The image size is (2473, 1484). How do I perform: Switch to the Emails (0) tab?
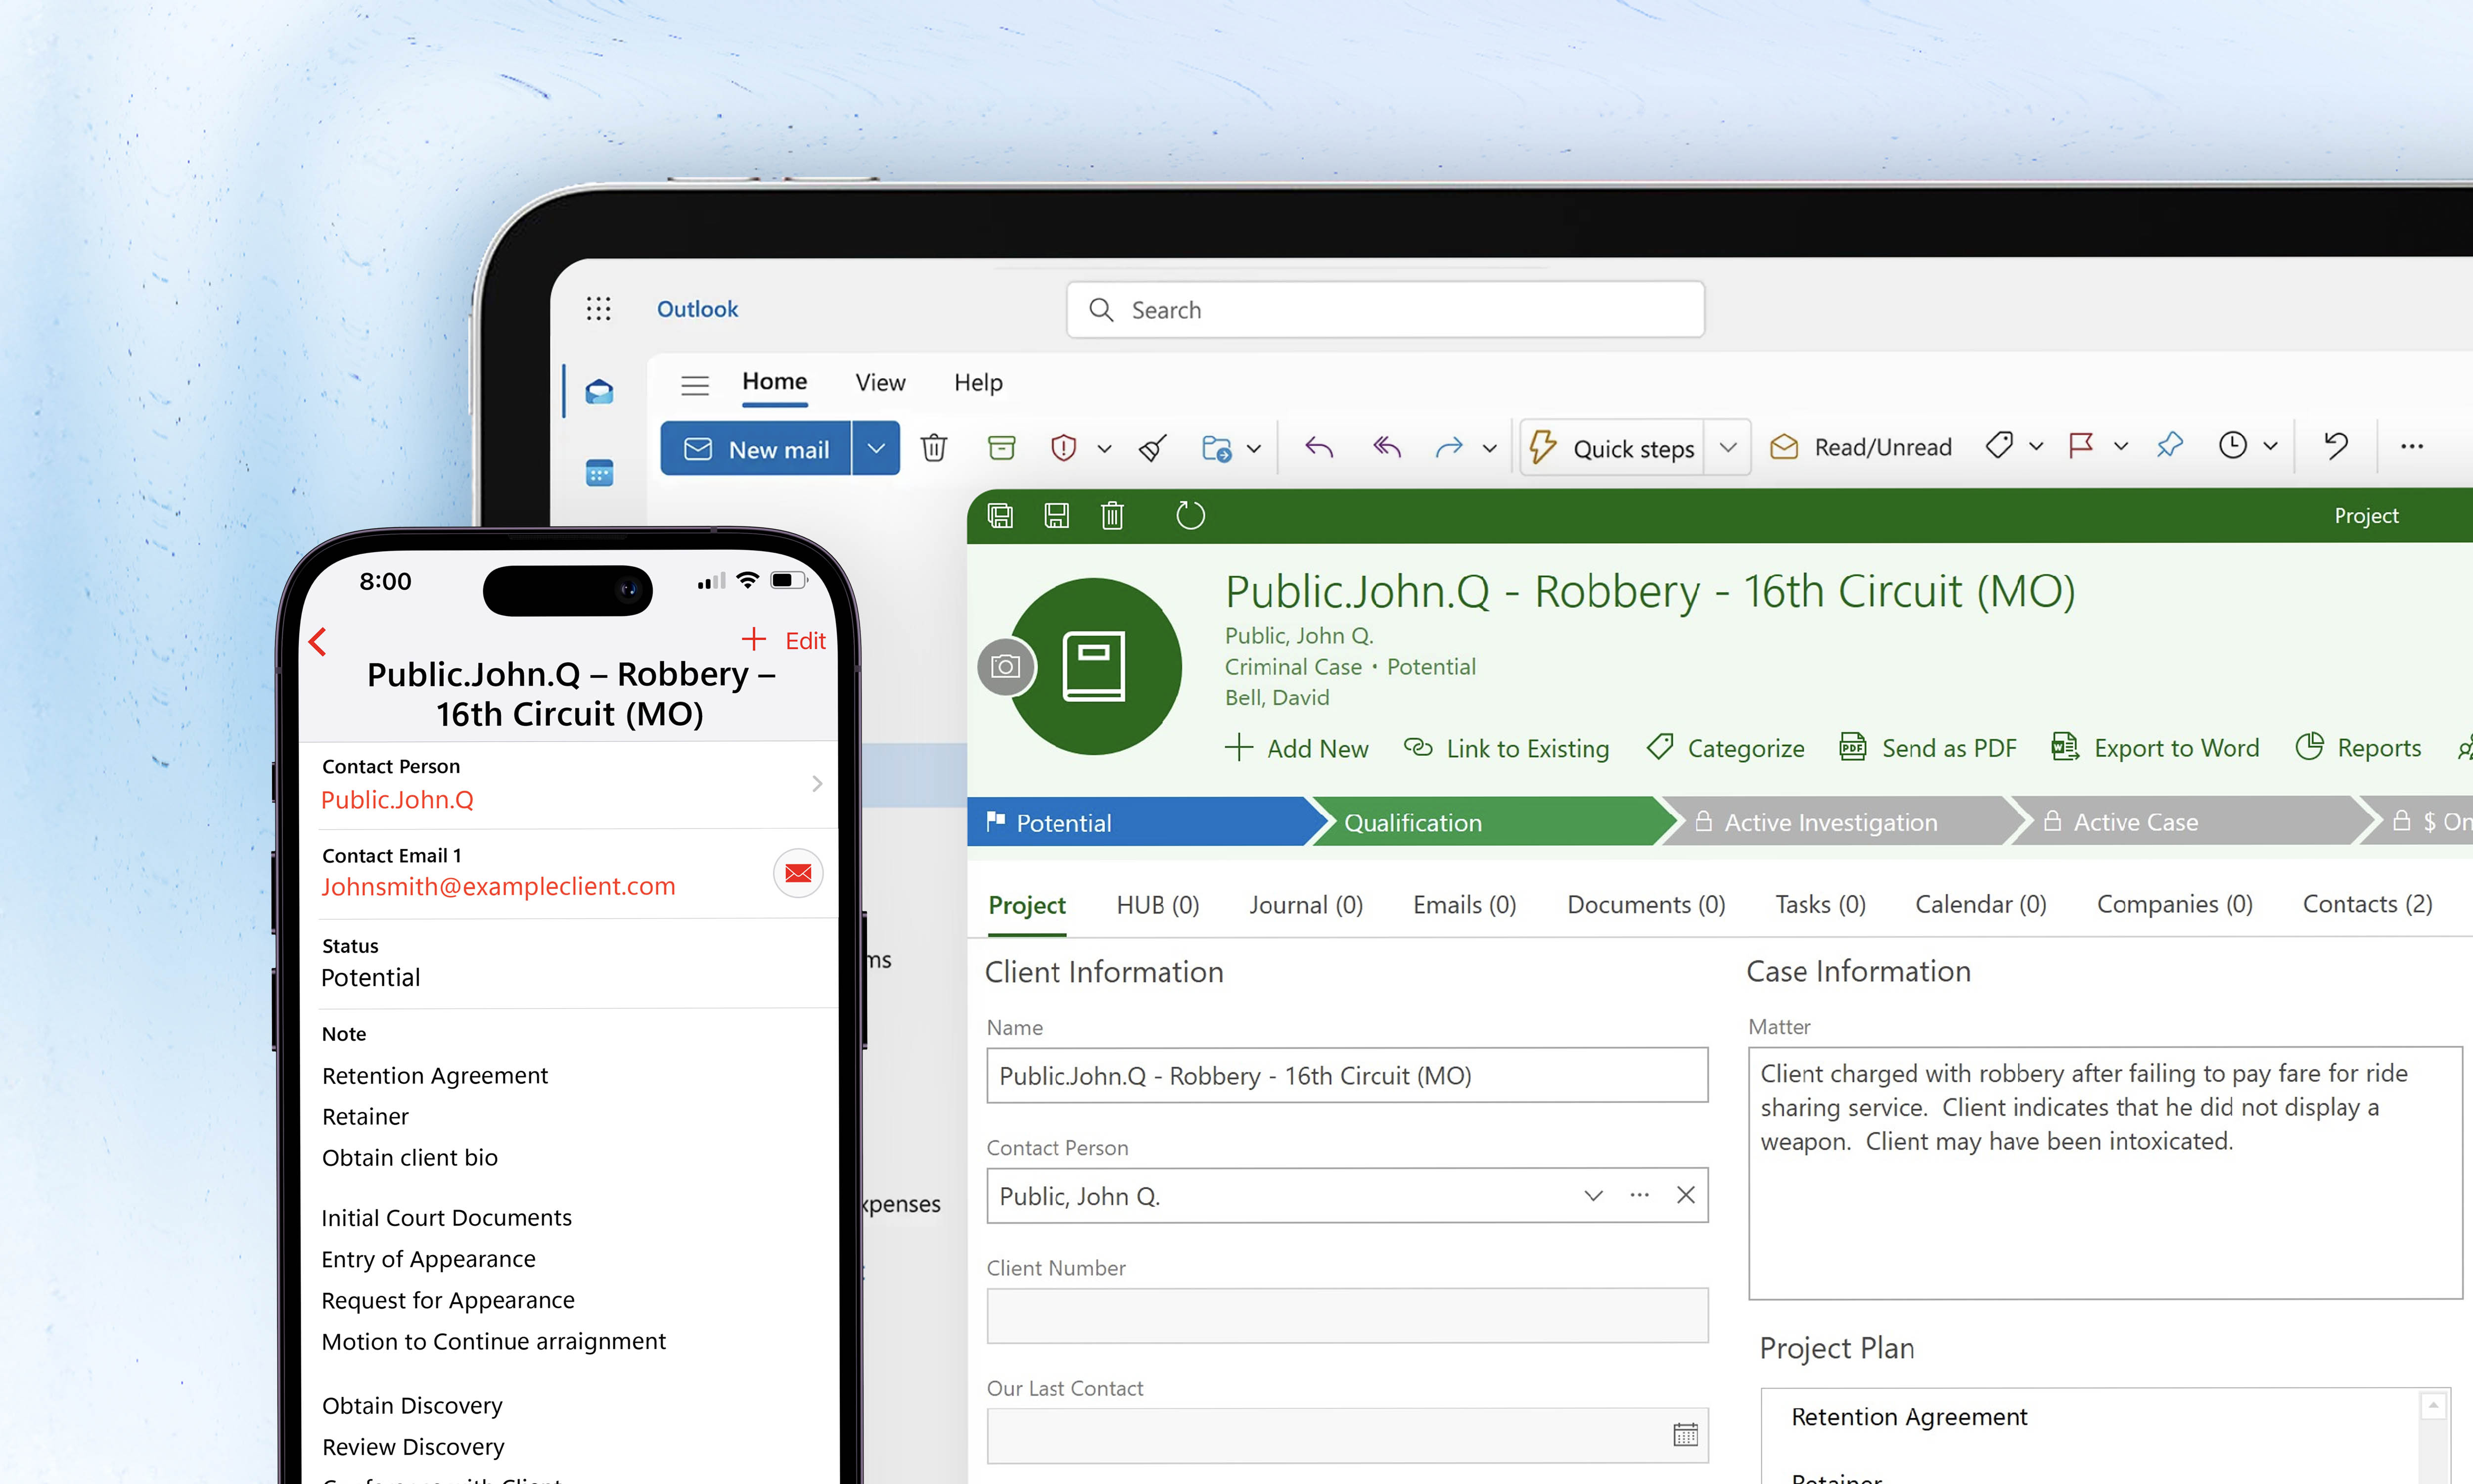1465,905
